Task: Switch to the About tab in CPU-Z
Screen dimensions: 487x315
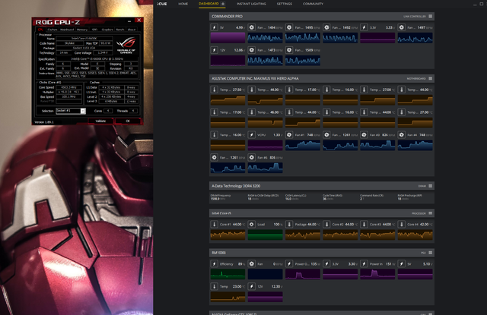Action: (132, 30)
